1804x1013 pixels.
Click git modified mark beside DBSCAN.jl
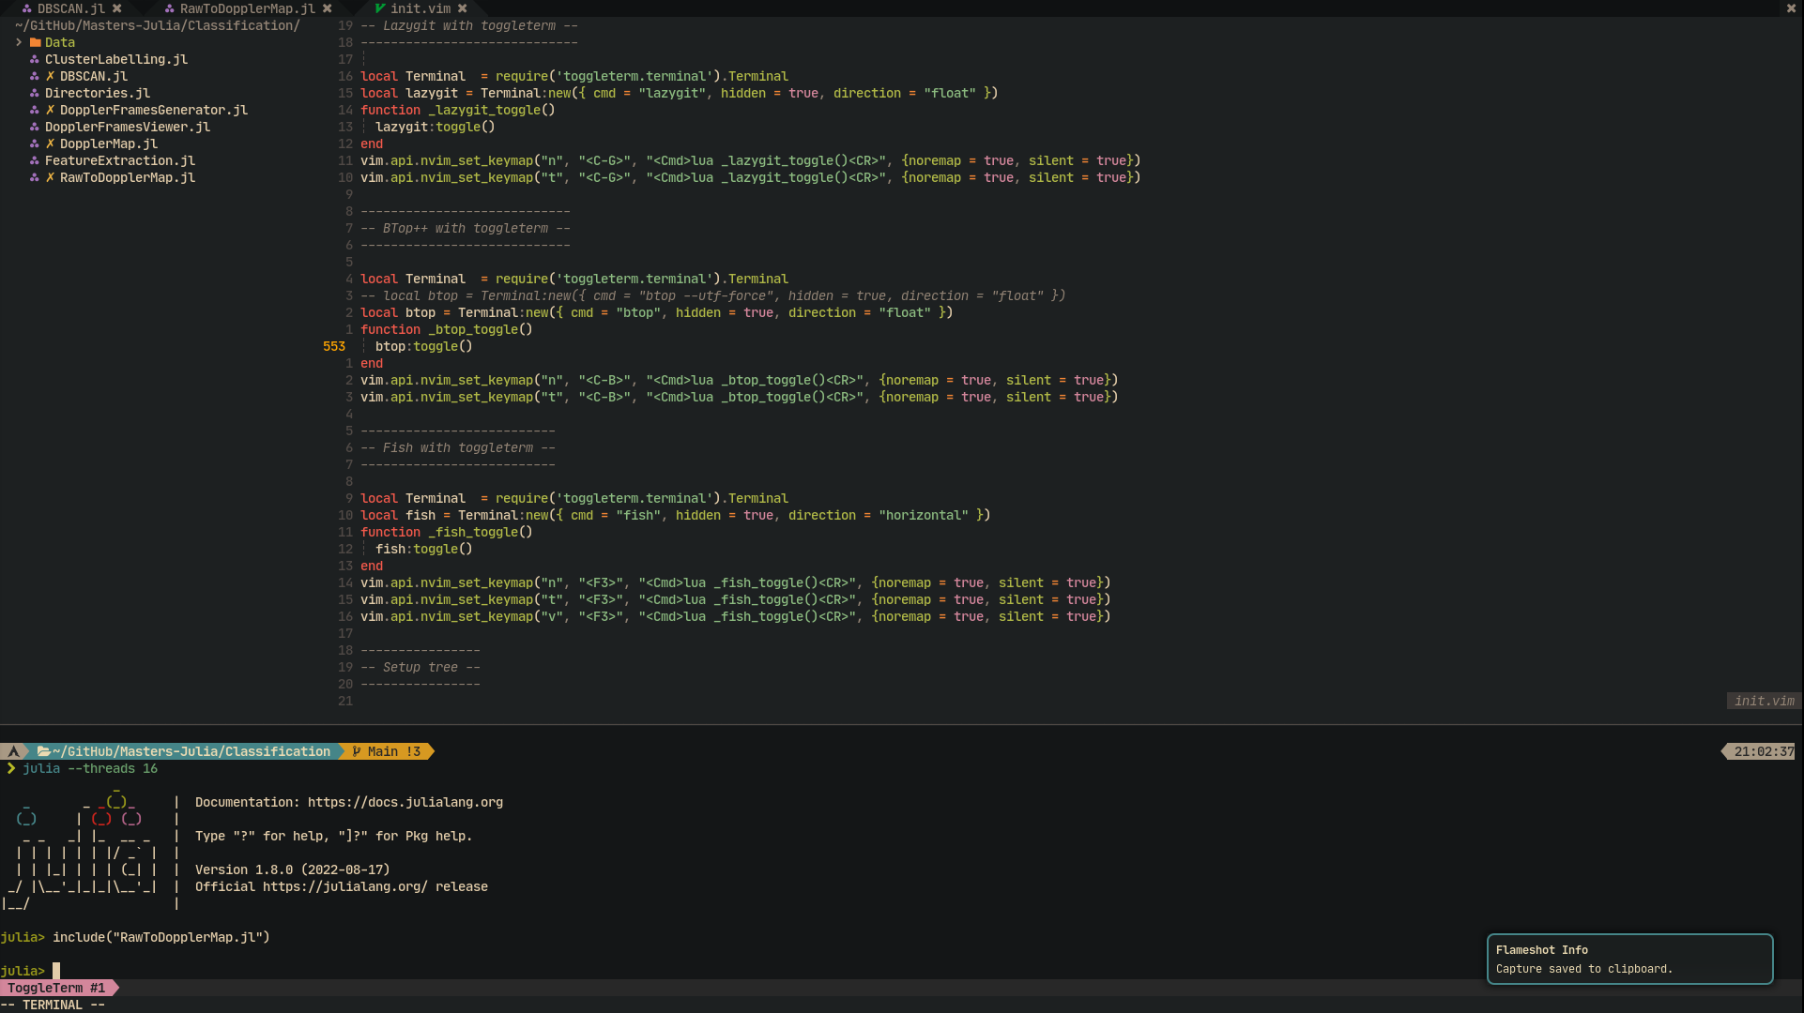pos(50,76)
